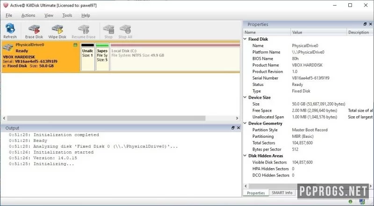The height and width of the screenshot is (206, 374).
Task: Click the 'Initializing...' log line
Action: 42,164
